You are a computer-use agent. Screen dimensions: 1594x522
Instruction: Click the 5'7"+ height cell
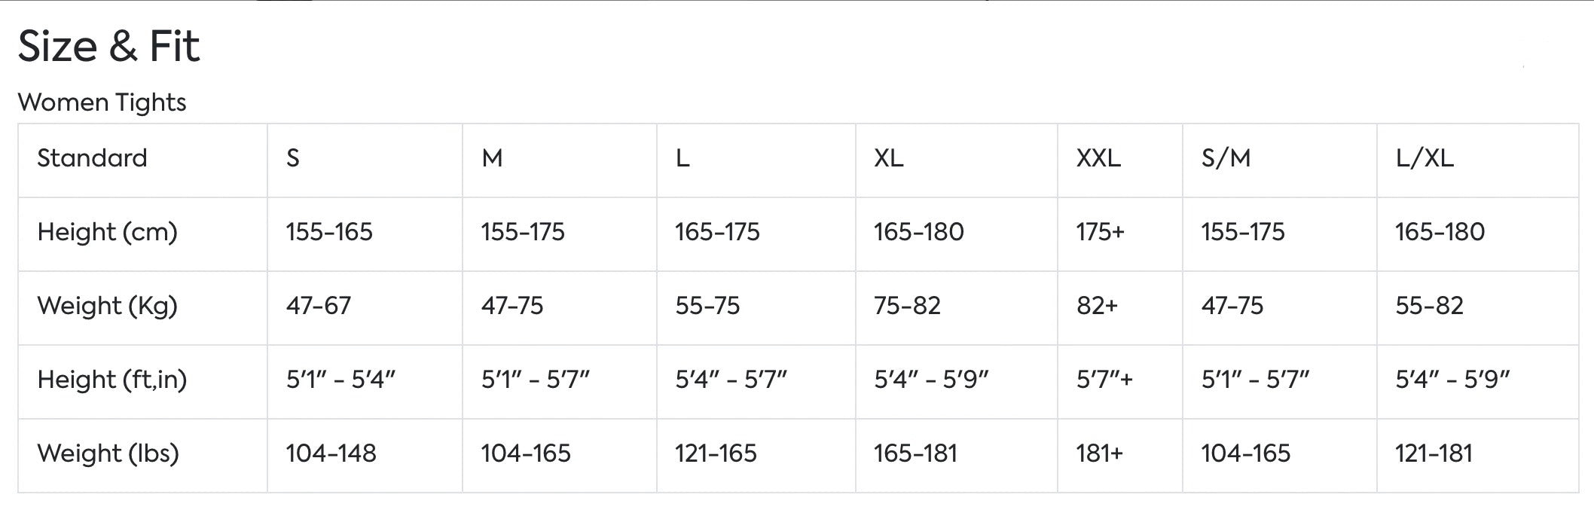point(1104,380)
